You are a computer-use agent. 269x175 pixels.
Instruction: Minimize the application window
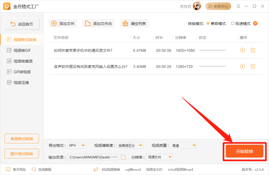(x=246, y=6)
